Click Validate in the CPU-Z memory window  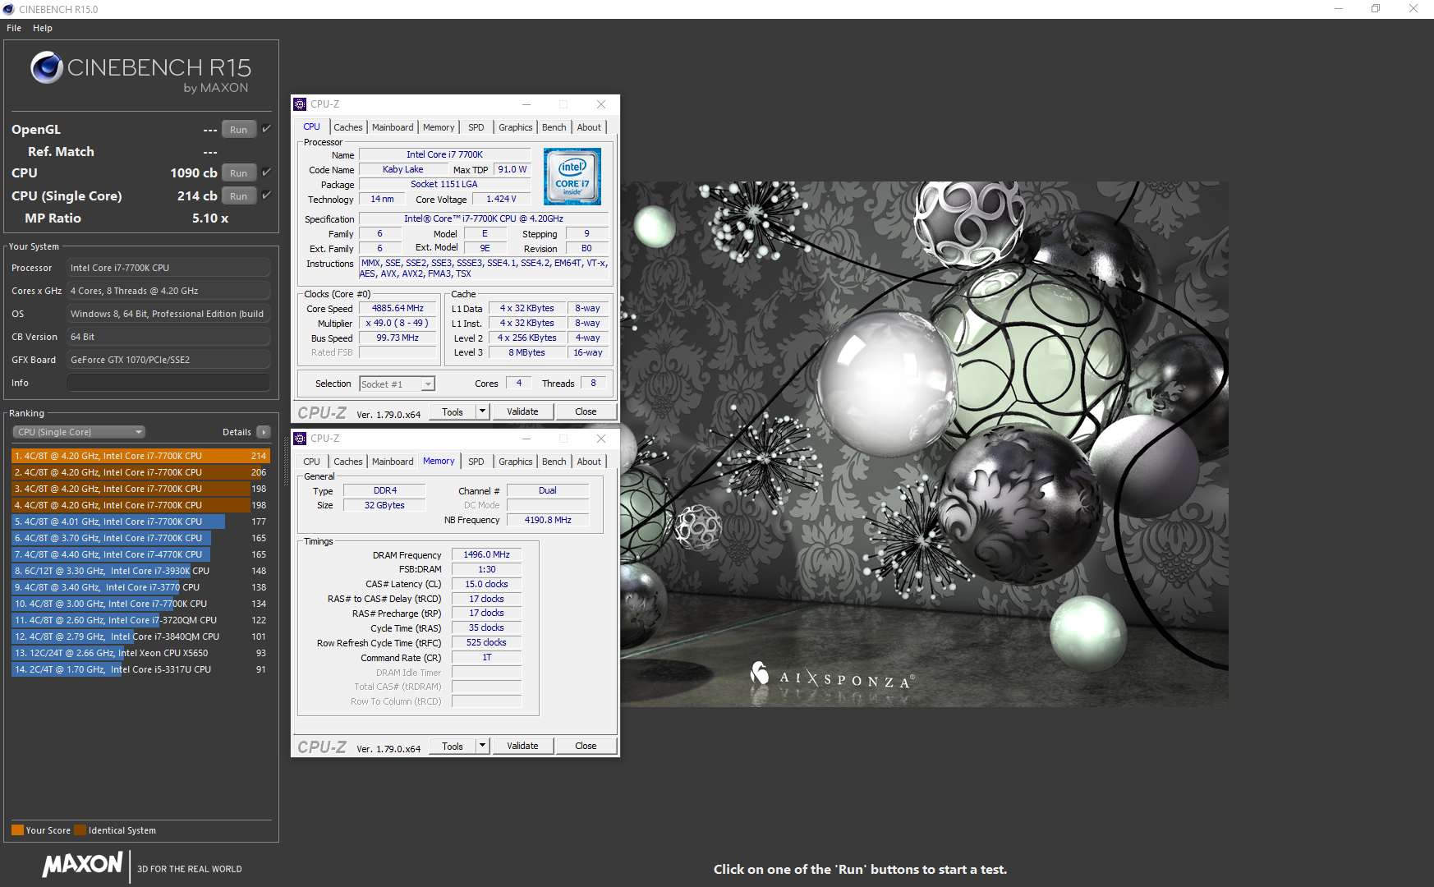pyautogui.click(x=523, y=747)
